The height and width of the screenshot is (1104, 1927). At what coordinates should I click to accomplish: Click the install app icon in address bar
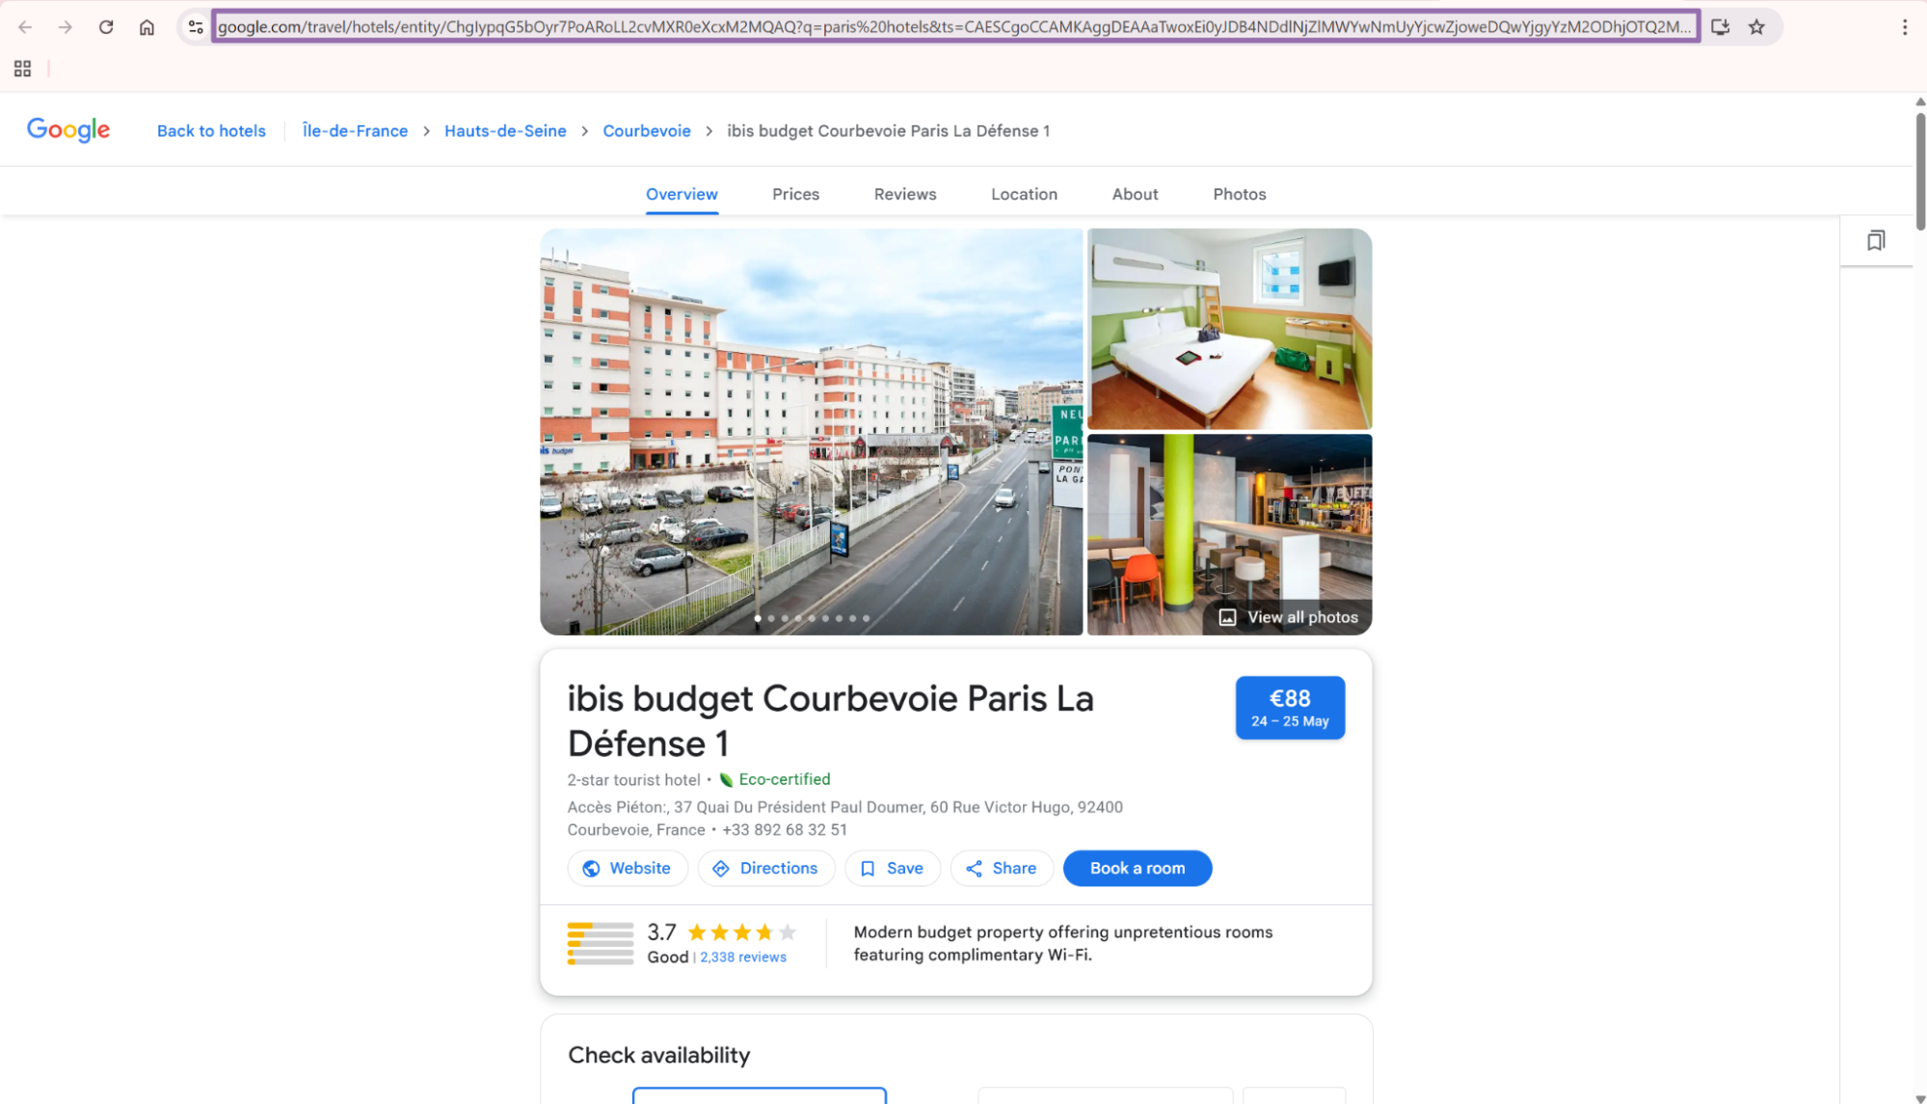pos(1720,27)
